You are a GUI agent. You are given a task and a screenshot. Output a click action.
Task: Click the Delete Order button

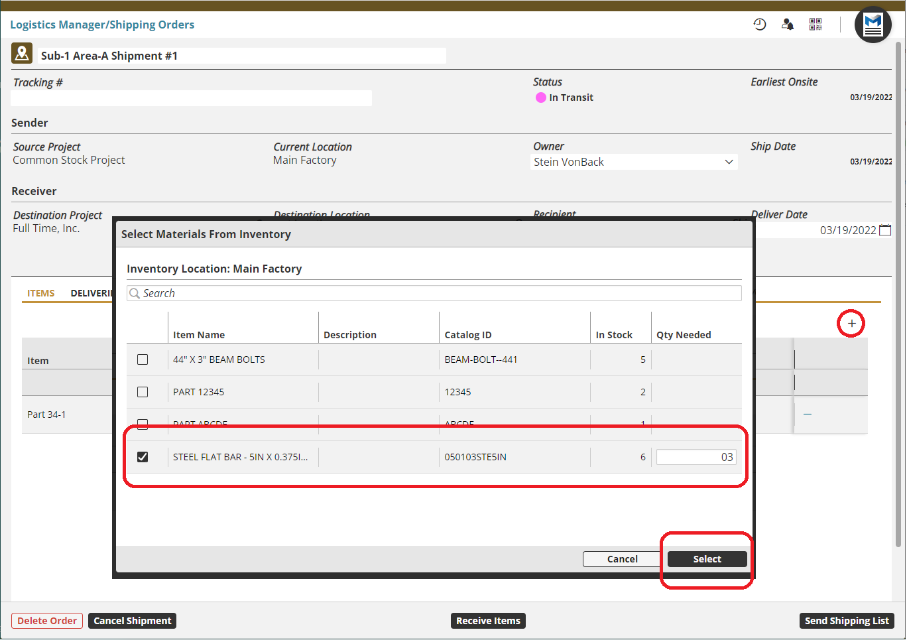click(47, 621)
